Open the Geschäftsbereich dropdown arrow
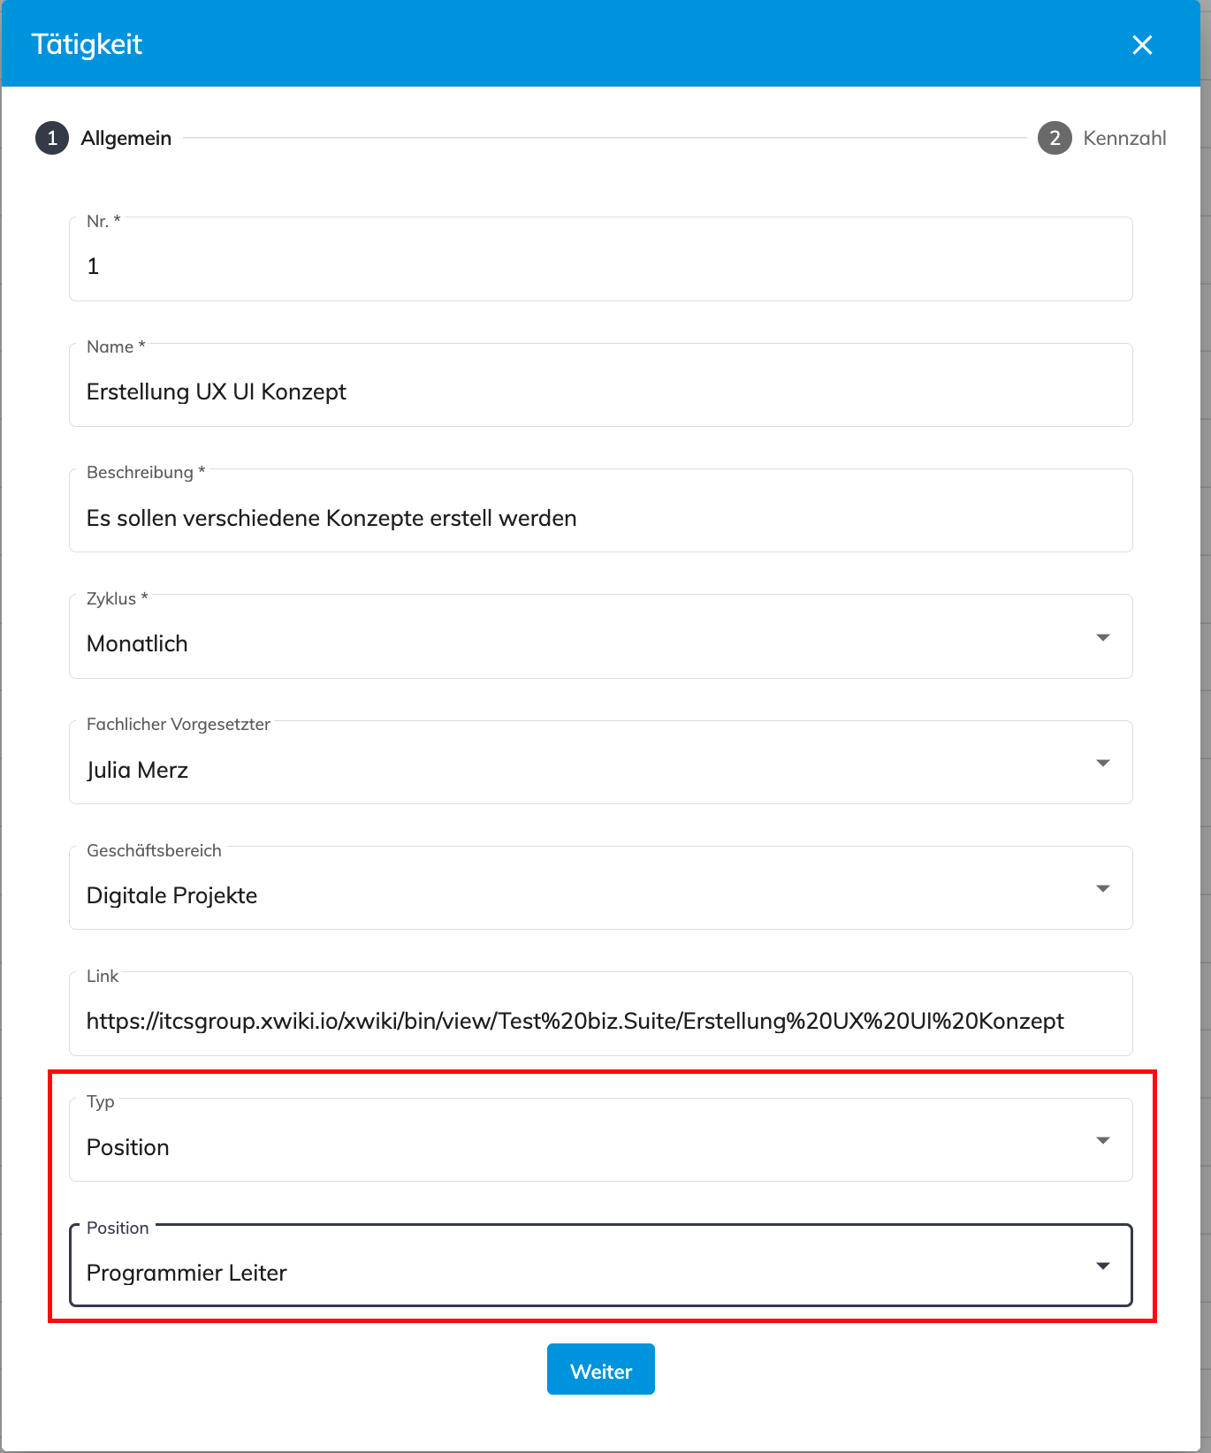This screenshot has width=1211, height=1453. [x=1103, y=888]
